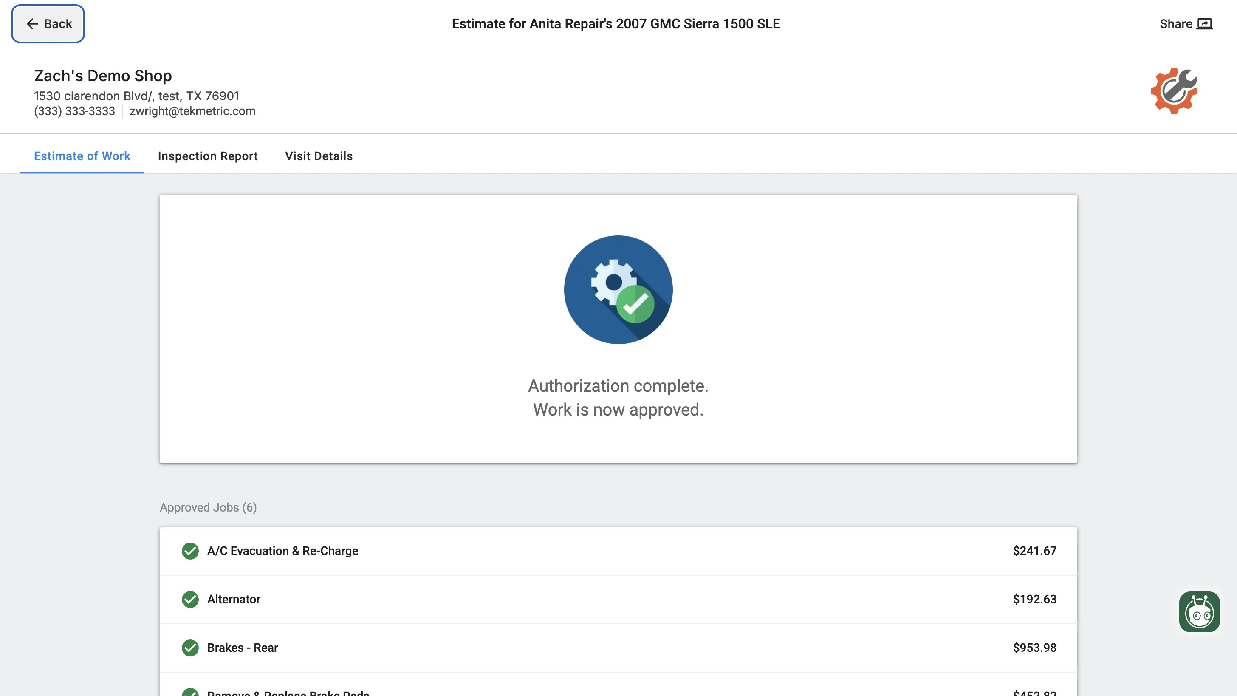Click checkmark beside Remove & Replace Brake Pads
The width and height of the screenshot is (1237, 696).
click(190, 693)
